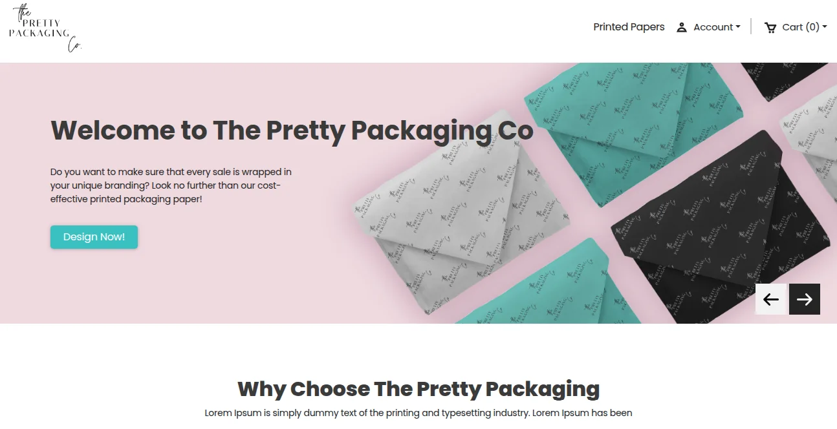Expand the caret next to Account

click(x=738, y=27)
